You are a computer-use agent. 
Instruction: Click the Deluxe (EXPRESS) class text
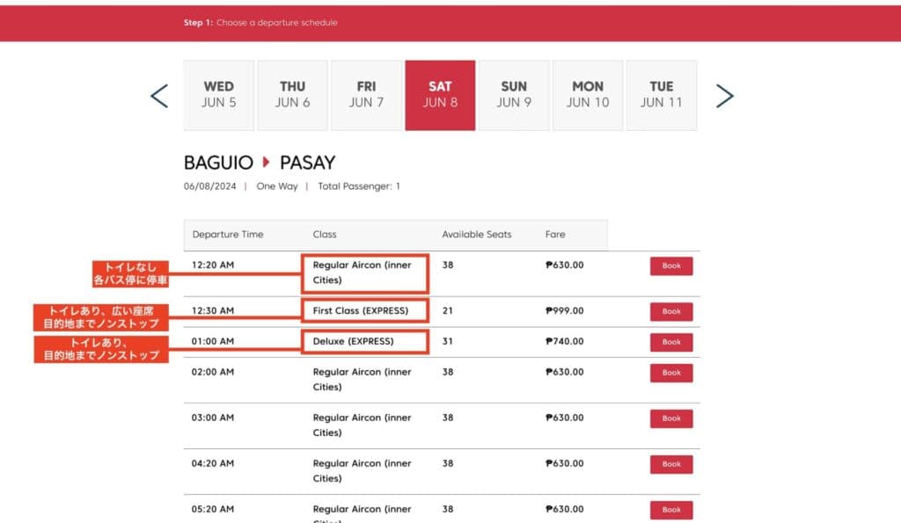coord(354,341)
